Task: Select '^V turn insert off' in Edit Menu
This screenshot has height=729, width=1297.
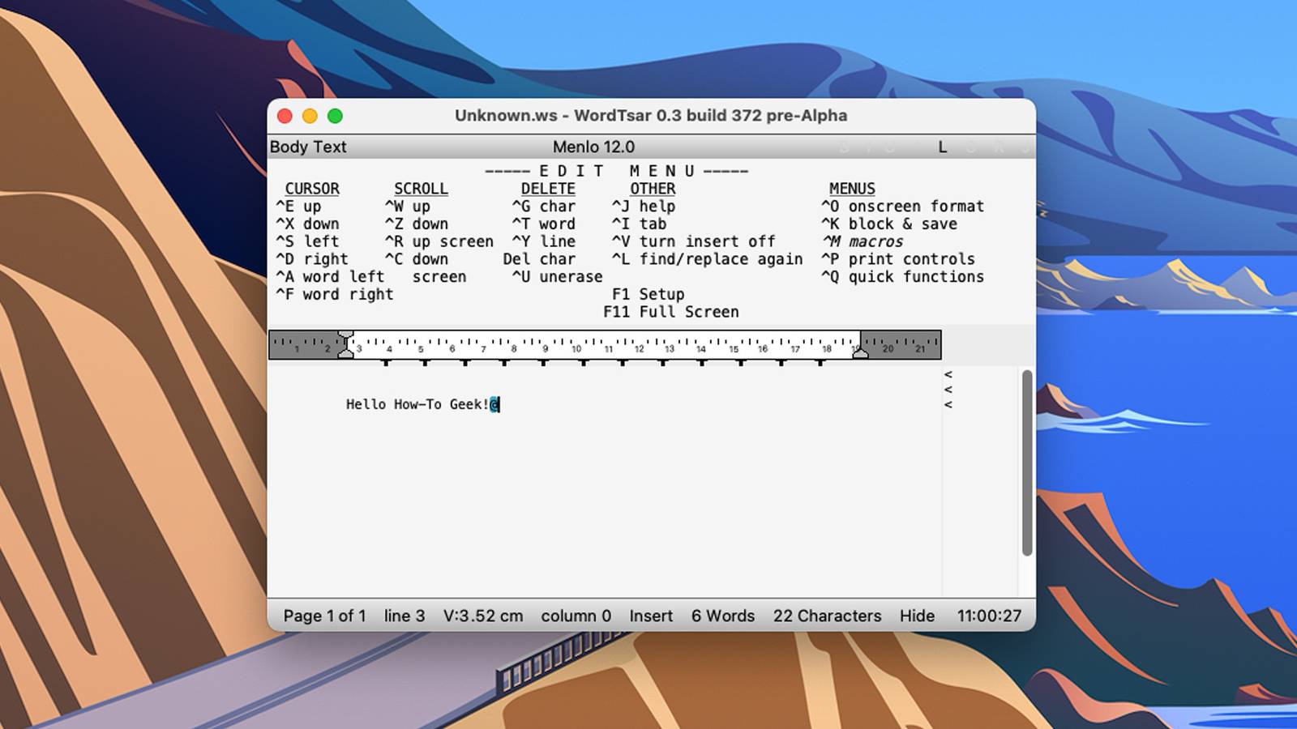Action: click(693, 241)
